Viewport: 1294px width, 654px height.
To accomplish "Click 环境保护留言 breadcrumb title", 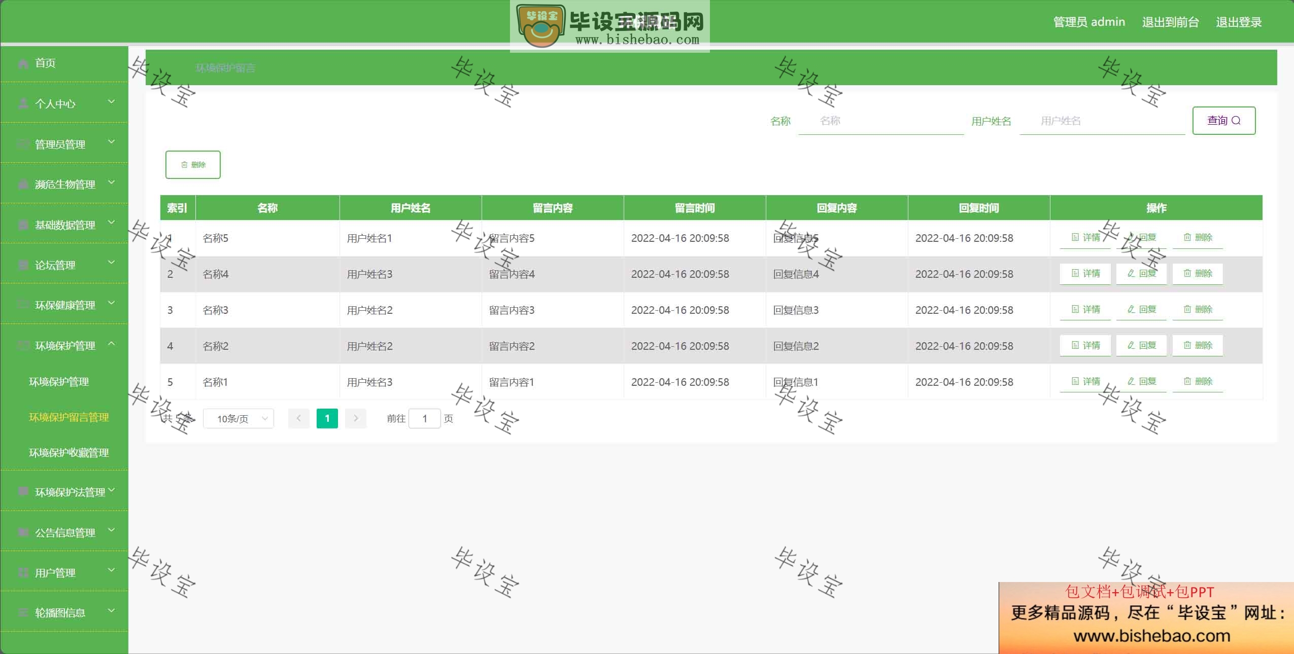I will pyautogui.click(x=225, y=68).
